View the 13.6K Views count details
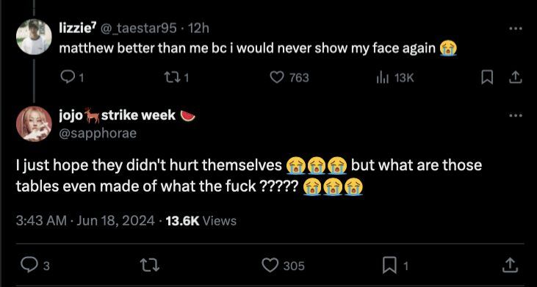This screenshot has height=287, width=537. (x=201, y=221)
